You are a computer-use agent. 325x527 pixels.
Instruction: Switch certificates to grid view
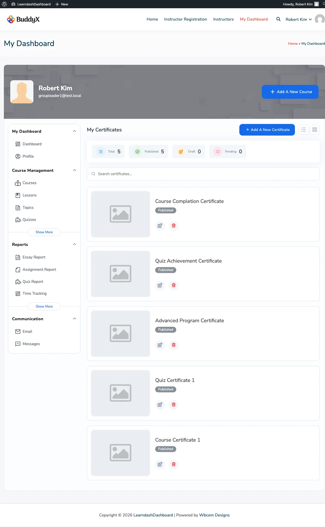pos(315,130)
